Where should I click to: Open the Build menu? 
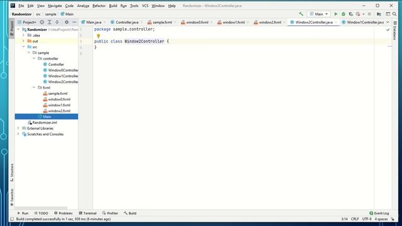(x=113, y=6)
